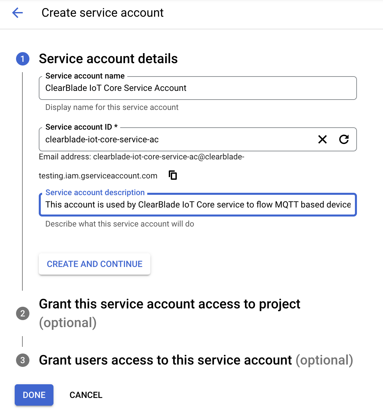Edit the Service account description field

coord(198,205)
